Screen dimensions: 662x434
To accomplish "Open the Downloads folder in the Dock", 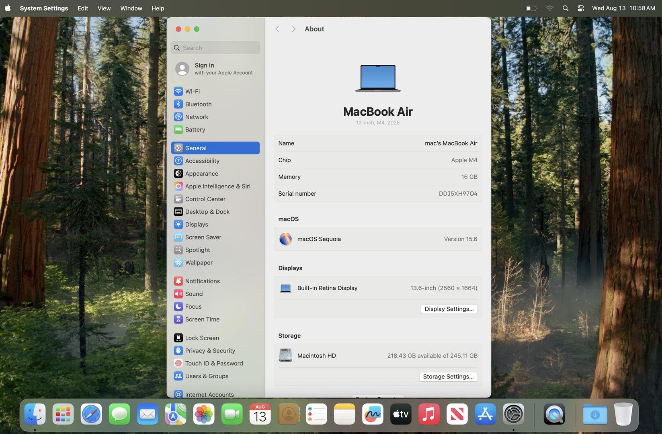I will tap(595, 414).
